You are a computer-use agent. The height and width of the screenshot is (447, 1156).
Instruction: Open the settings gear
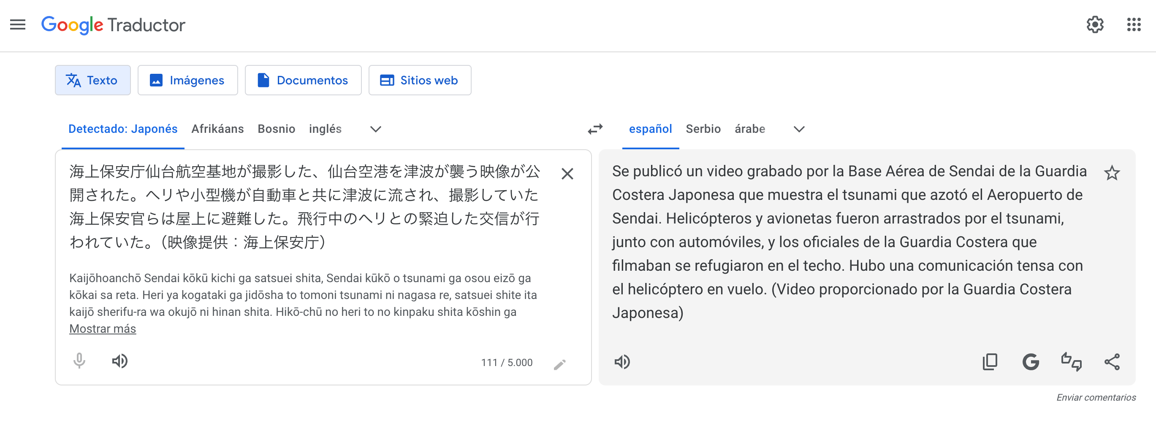1095,24
